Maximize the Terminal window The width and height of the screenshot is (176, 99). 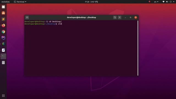(x=130, y=17)
